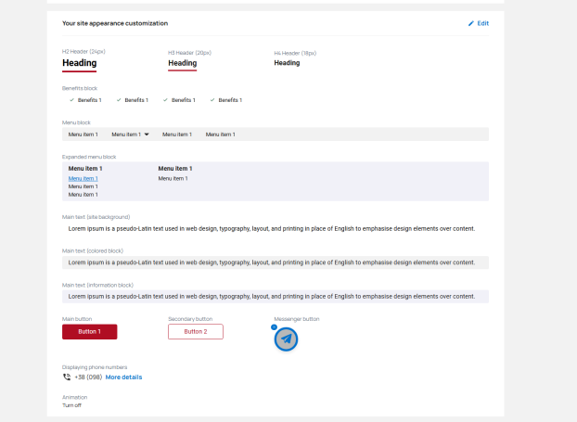Click the Benefits block label
577x422 pixels.
click(x=80, y=88)
